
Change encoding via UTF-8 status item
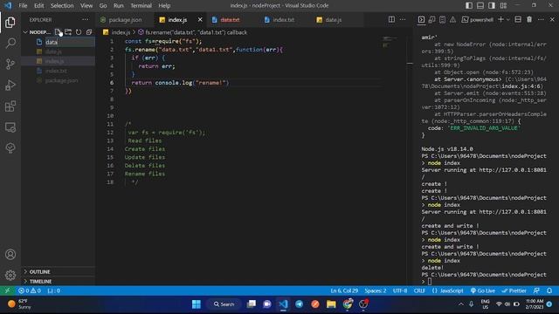400,290
